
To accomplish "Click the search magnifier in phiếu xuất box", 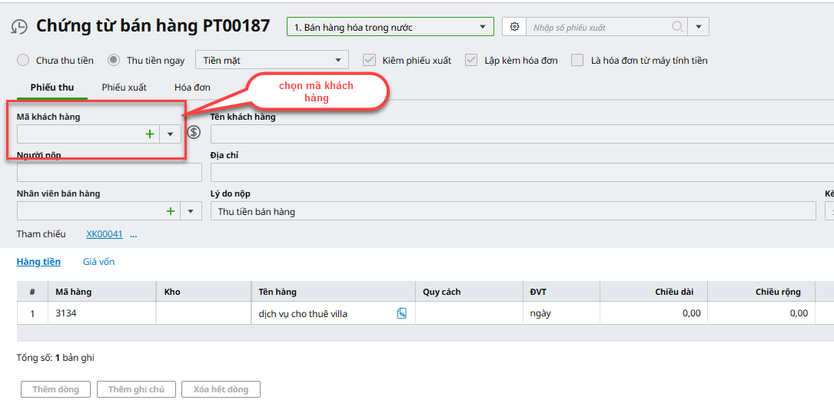I will coord(677,27).
